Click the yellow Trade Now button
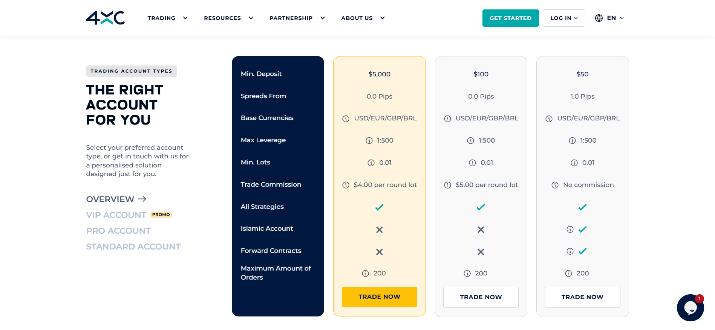This screenshot has height=330, width=715. 379,297
